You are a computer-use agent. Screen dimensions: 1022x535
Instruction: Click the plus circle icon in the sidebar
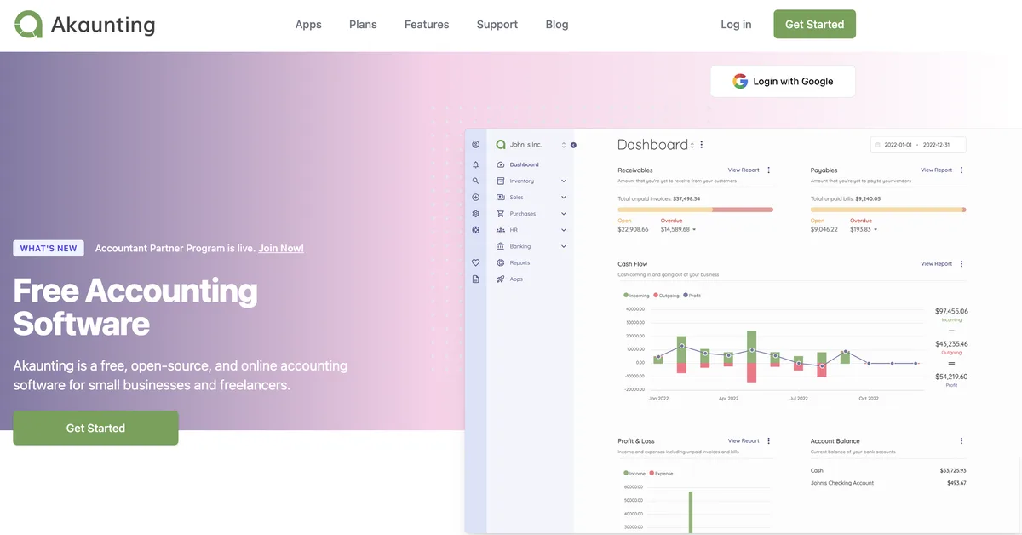pos(475,197)
